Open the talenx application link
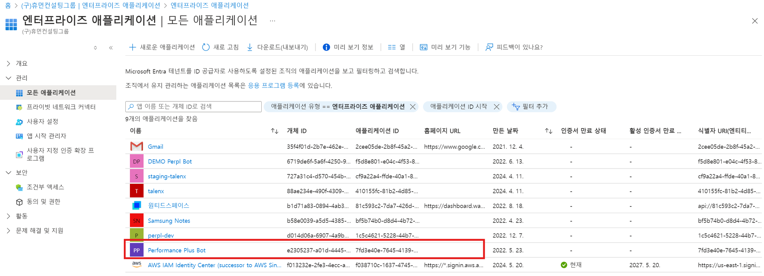Viewport: 764px width, 276px height. tap(156, 191)
